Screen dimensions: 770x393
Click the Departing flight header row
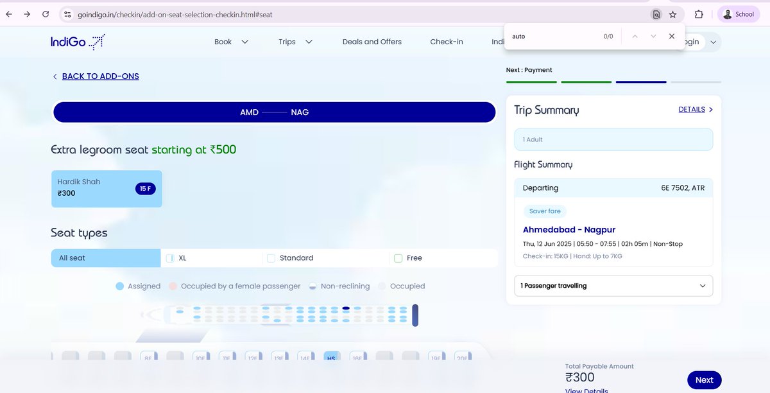pos(613,188)
